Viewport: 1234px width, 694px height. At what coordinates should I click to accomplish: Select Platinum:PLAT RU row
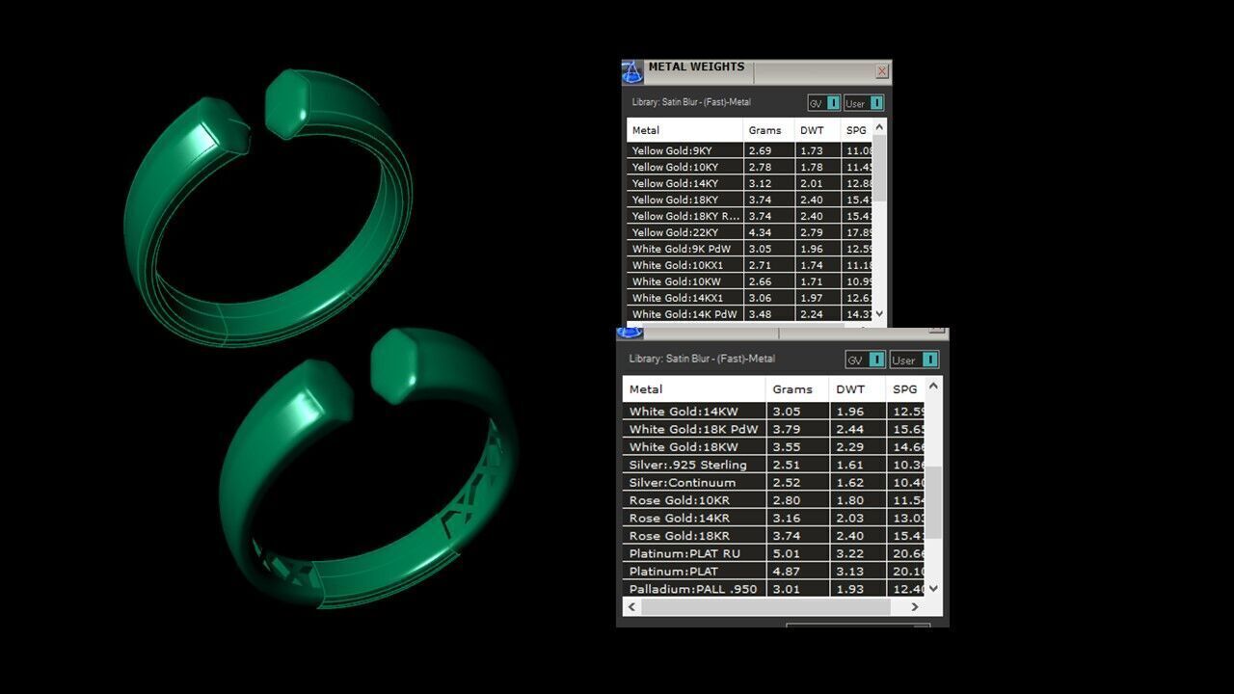click(x=773, y=553)
